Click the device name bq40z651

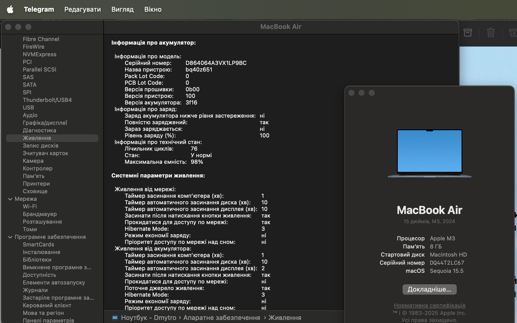(199, 69)
